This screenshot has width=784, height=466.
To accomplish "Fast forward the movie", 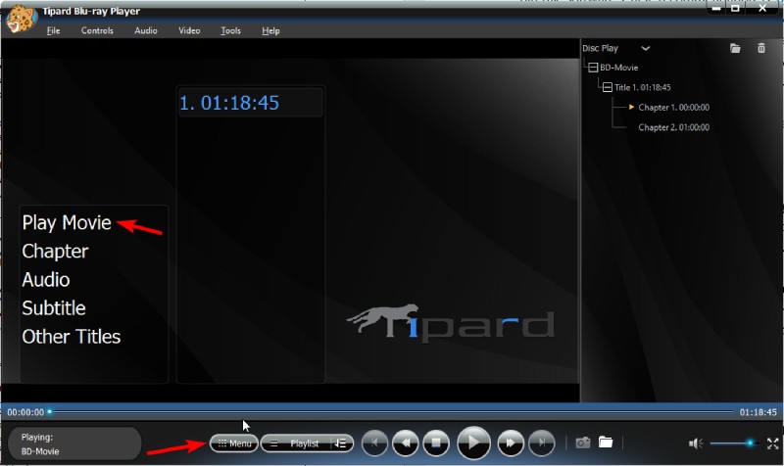I will tap(511, 443).
